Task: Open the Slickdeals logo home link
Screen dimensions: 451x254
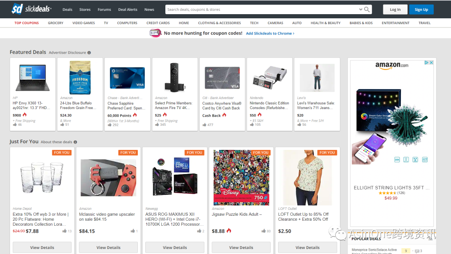Action: tap(31, 9)
